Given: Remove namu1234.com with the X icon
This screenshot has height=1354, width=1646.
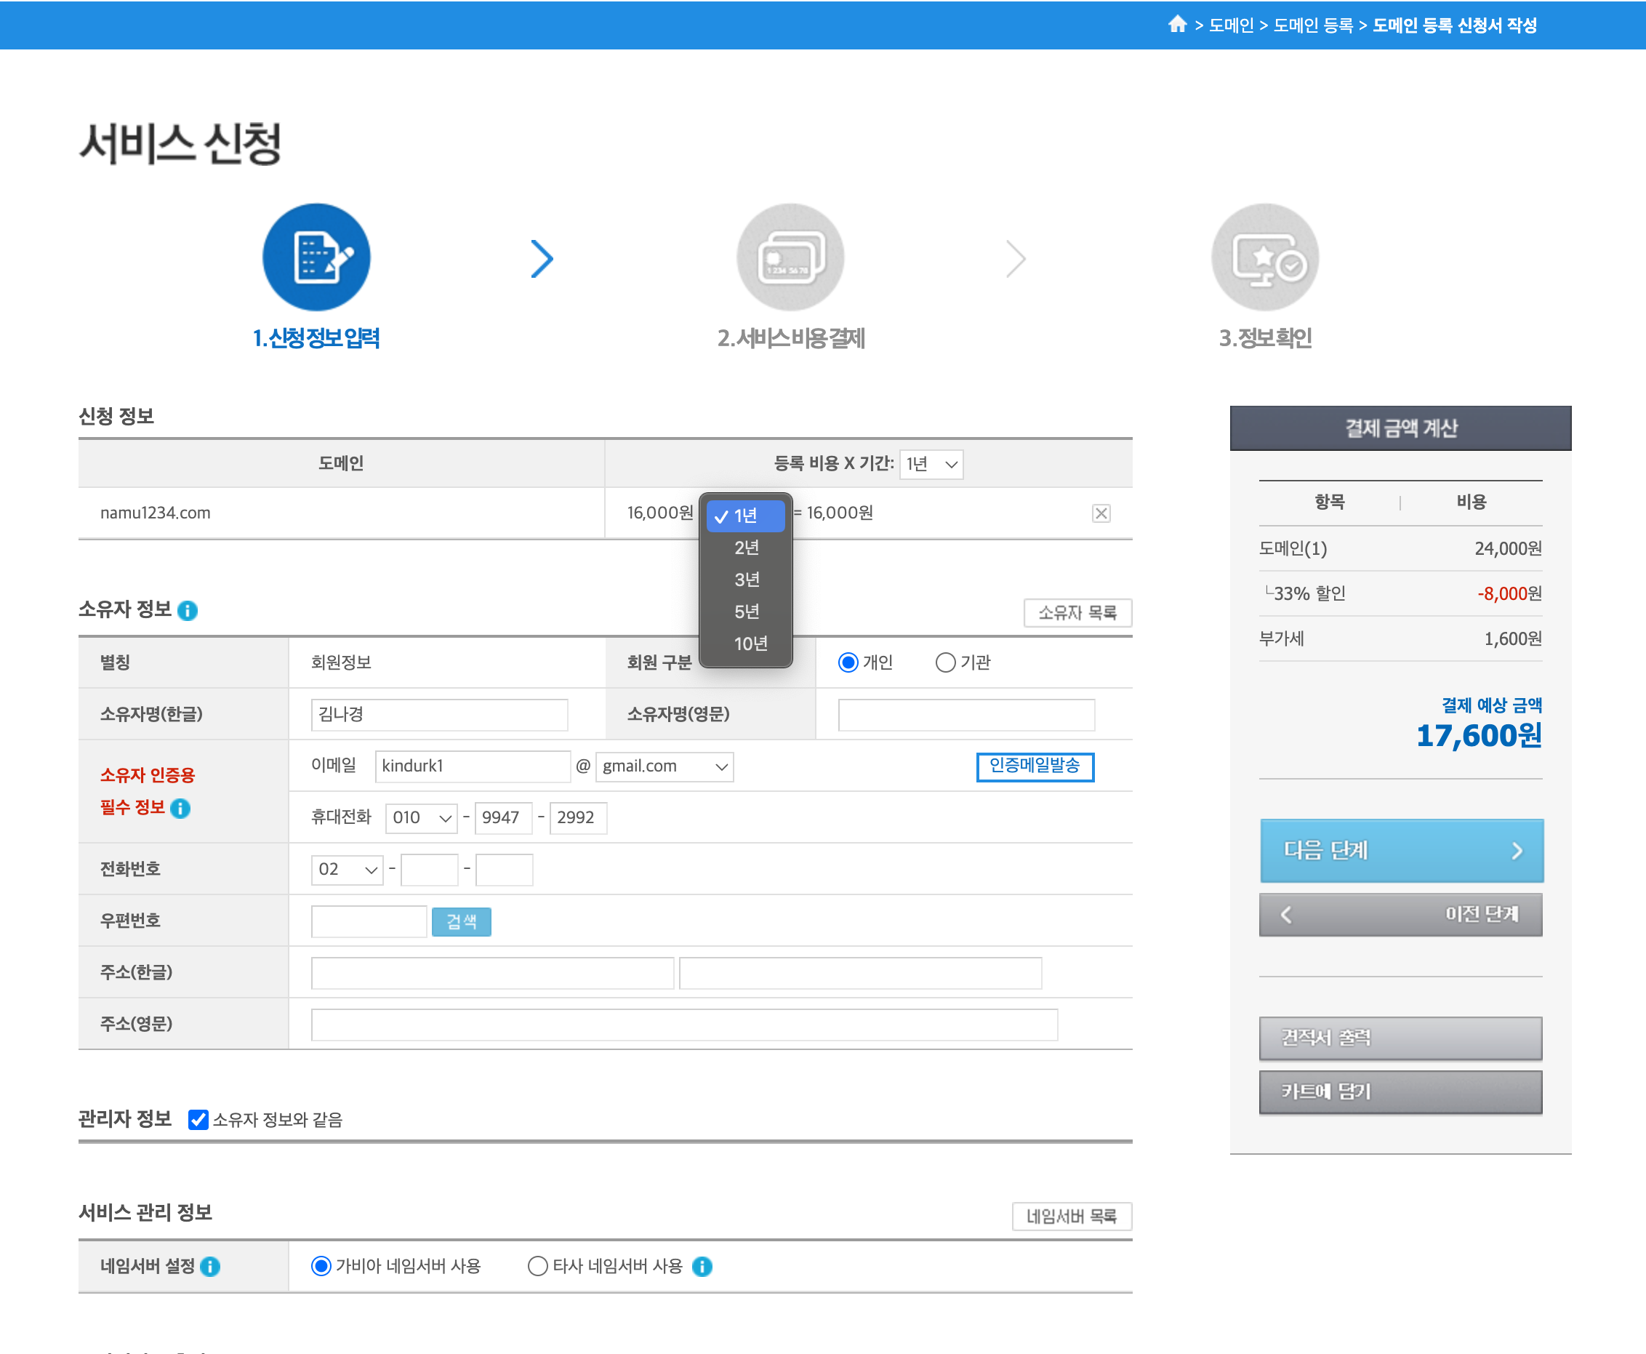Looking at the screenshot, I should click(1100, 513).
